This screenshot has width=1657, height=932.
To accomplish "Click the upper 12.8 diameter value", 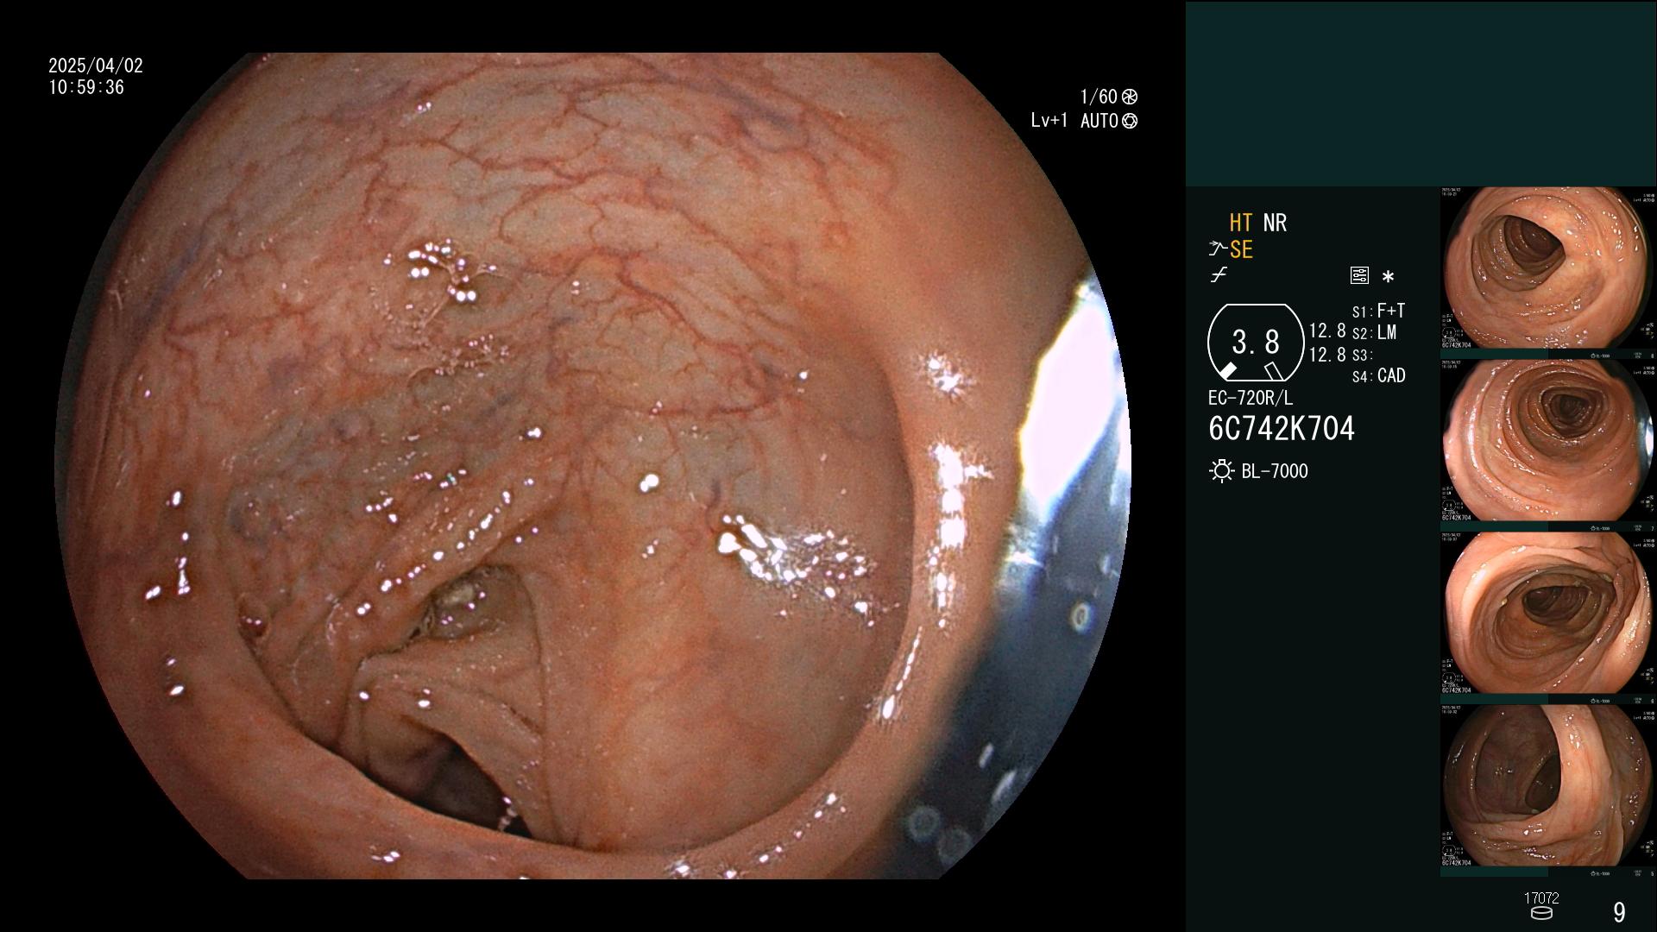I will [1327, 331].
